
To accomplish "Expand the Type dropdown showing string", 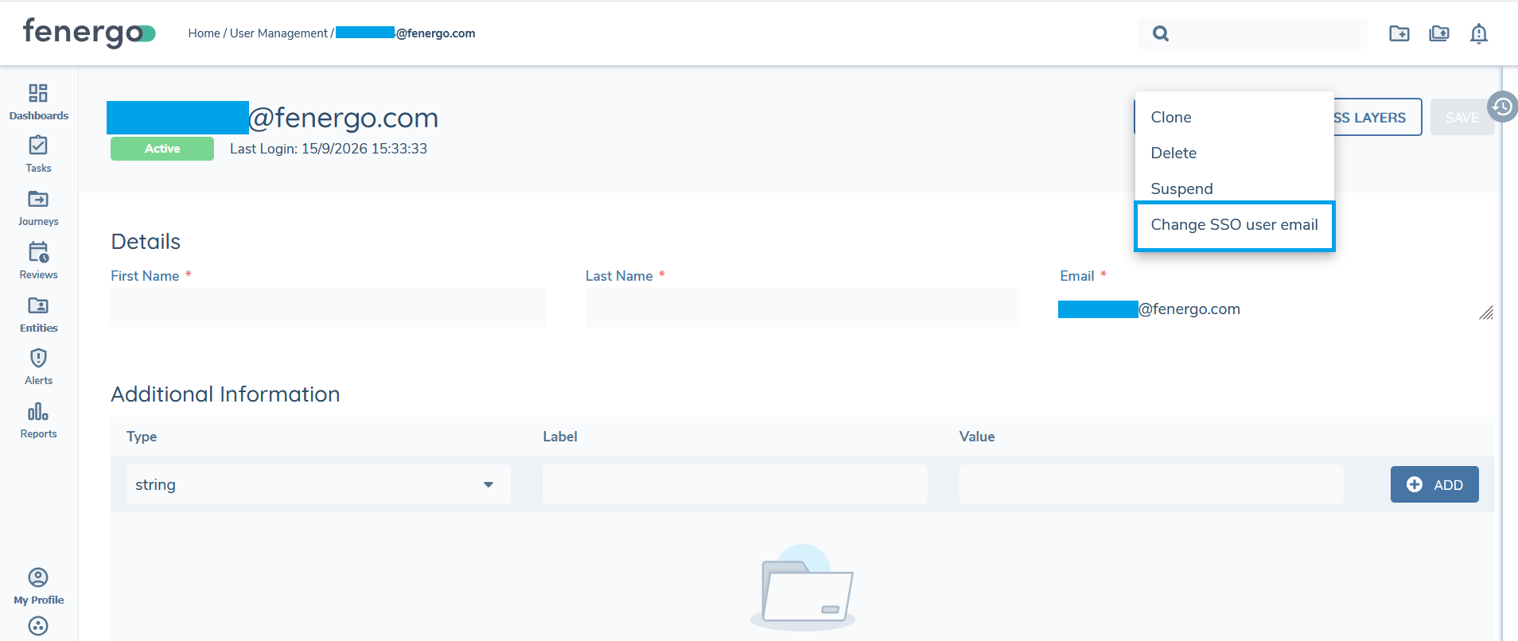I will [x=318, y=484].
